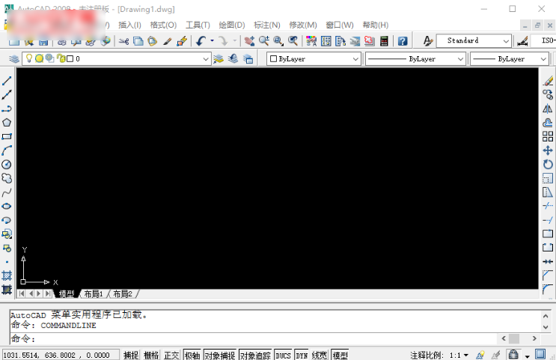This screenshot has height=360, width=556.
Task: Select the Move tool
Action: coord(548,150)
